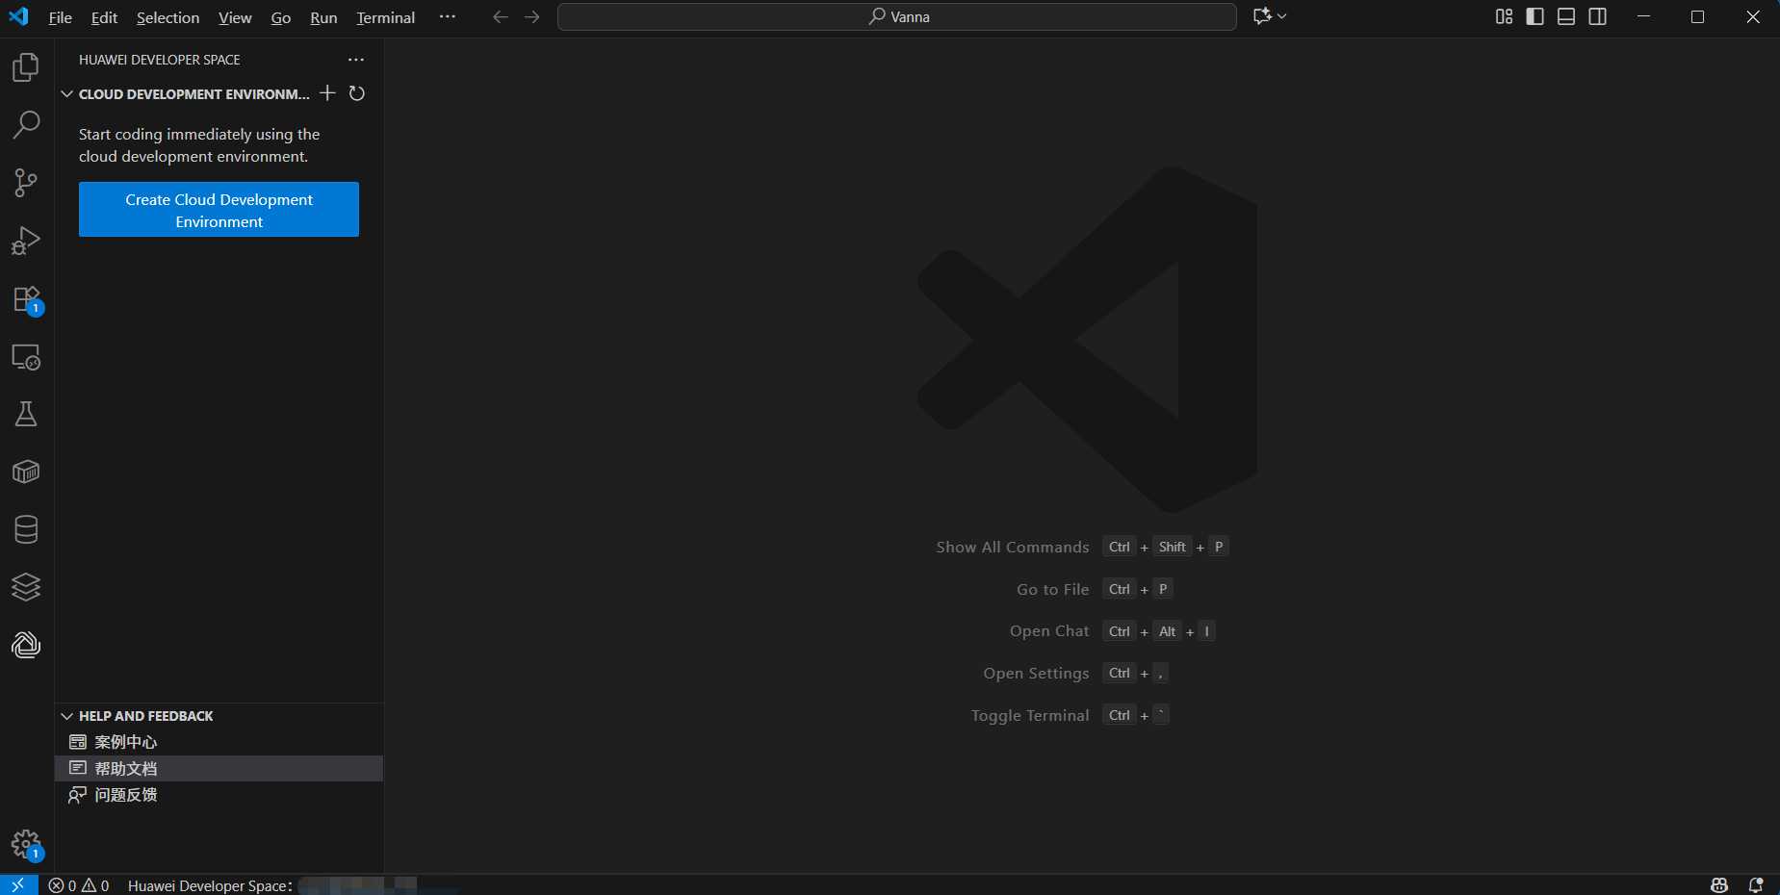The height and width of the screenshot is (895, 1780).
Task: Open the Testing flask icon
Action: (x=26, y=415)
